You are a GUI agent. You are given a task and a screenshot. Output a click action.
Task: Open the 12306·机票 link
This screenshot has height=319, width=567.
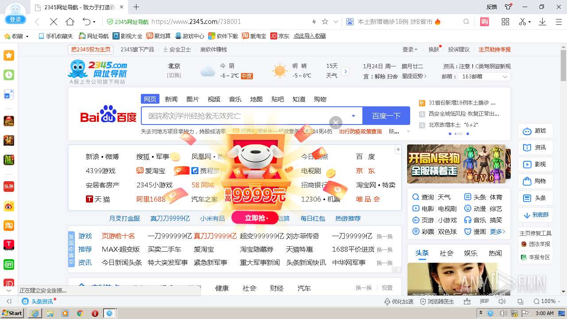(321, 199)
